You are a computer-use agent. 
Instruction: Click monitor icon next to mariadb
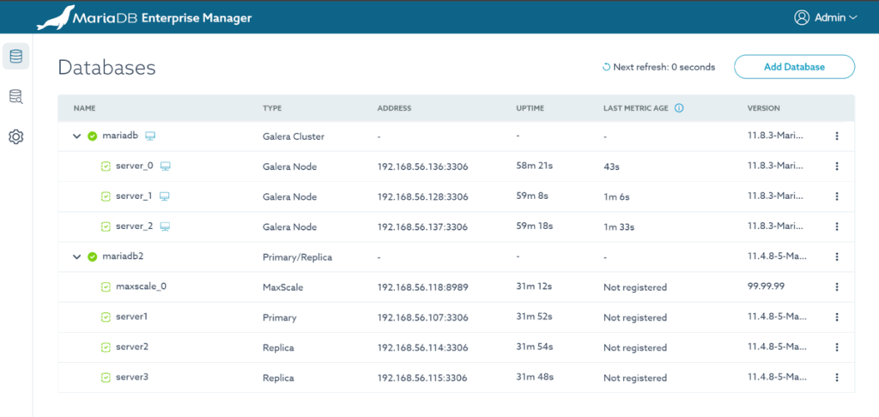coord(150,136)
